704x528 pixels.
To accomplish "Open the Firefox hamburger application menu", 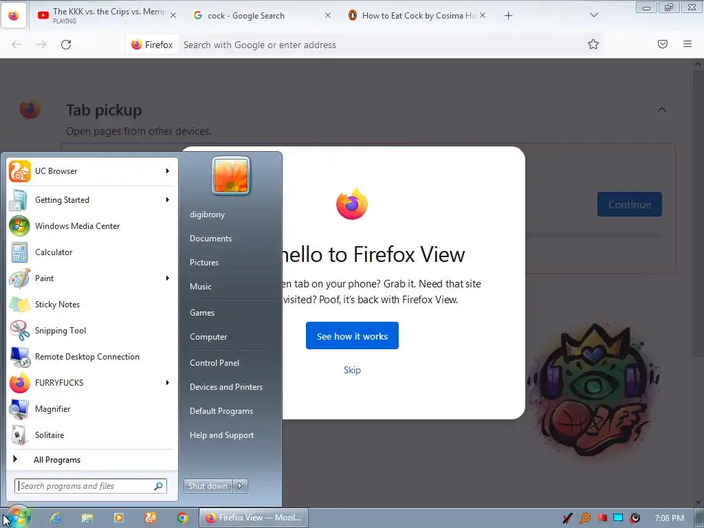I will click(687, 44).
